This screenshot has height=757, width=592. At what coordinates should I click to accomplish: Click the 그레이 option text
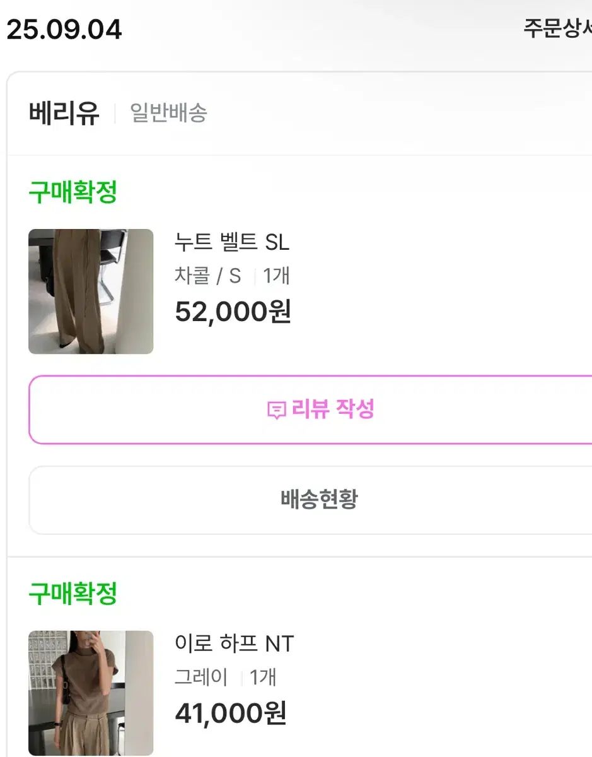pyautogui.click(x=200, y=678)
